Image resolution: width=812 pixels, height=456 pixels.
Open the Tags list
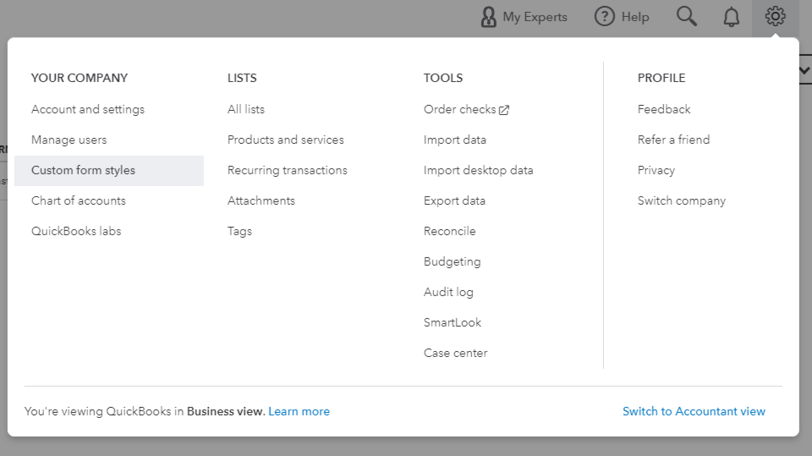[x=240, y=231]
